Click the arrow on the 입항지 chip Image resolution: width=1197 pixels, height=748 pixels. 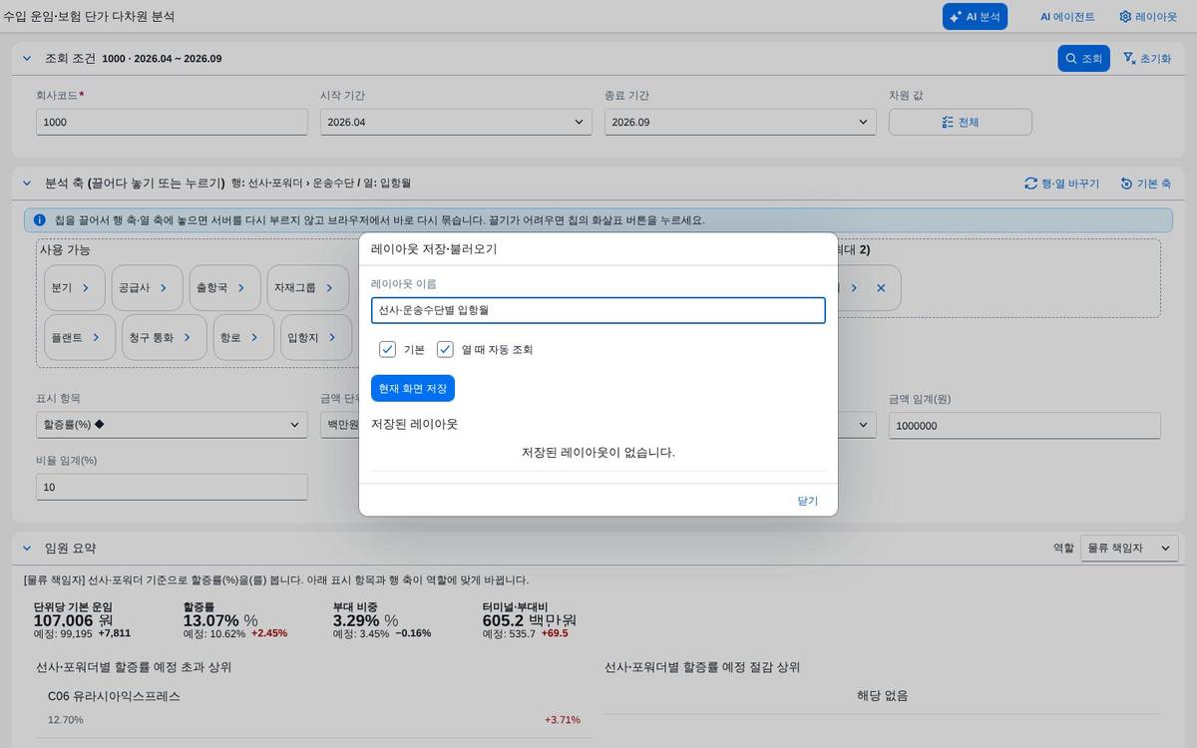click(x=332, y=337)
